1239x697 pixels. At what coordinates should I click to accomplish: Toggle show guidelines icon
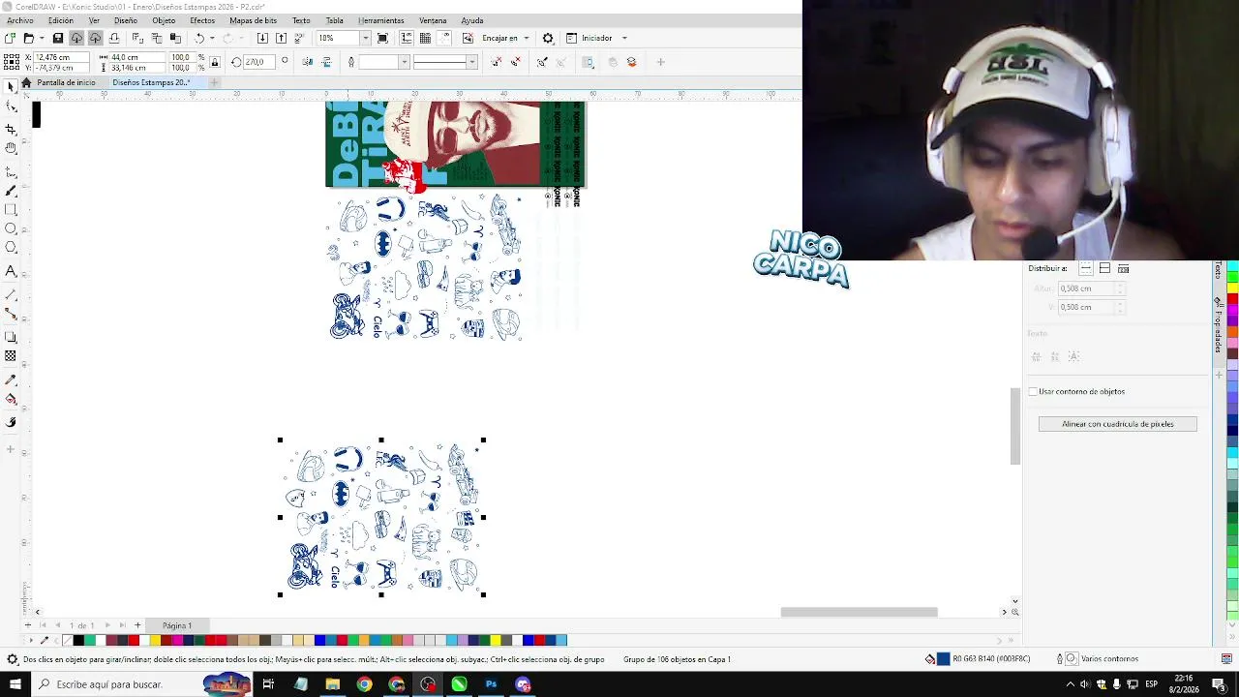(x=444, y=38)
